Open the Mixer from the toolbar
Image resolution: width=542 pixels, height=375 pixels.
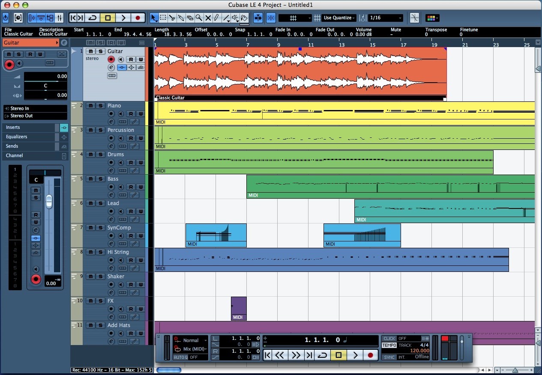point(60,18)
